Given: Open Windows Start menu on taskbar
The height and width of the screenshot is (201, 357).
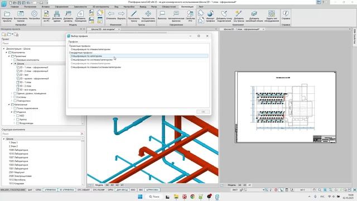Looking at the screenshot, I should [x=140, y=197].
